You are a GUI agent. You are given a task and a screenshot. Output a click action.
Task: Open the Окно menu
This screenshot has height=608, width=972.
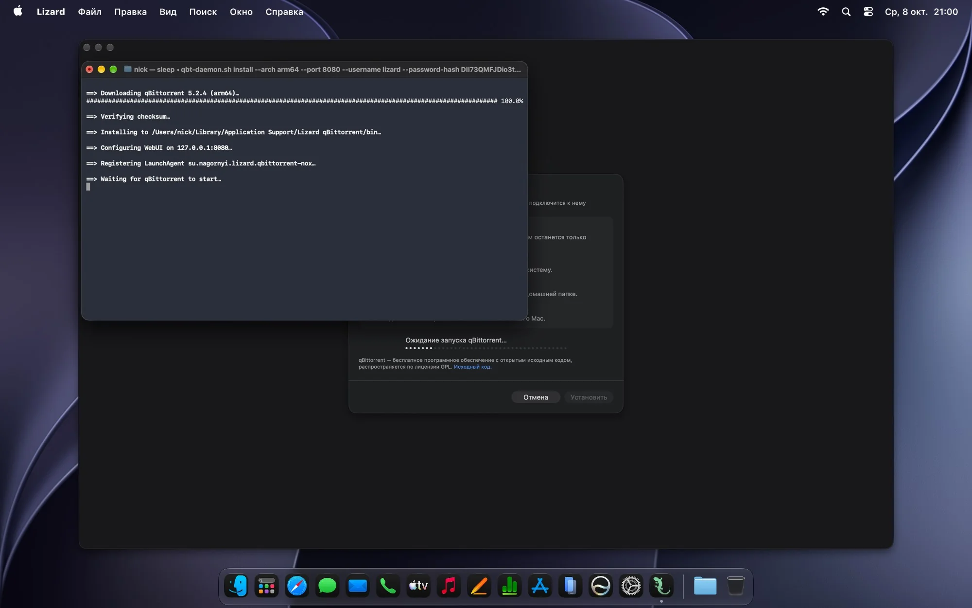(241, 12)
